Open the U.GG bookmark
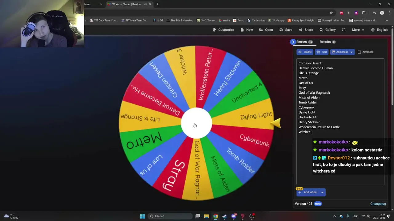The height and width of the screenshot is (221, 394). (158, 21)
